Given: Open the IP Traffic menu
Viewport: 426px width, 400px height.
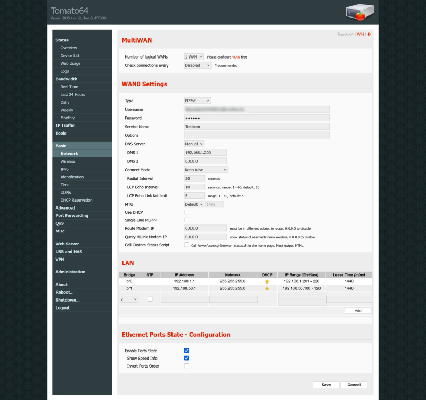Looking at the screenshot, I should point(65,126).
